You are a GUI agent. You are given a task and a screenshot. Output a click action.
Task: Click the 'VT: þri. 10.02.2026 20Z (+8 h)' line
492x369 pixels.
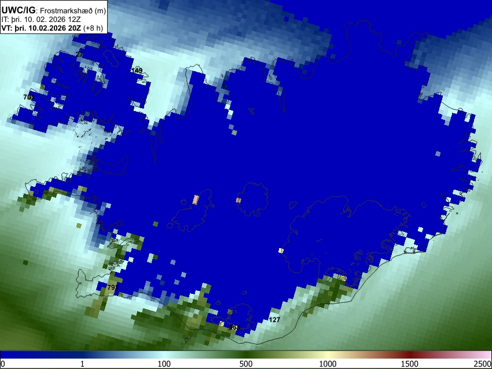52,28
